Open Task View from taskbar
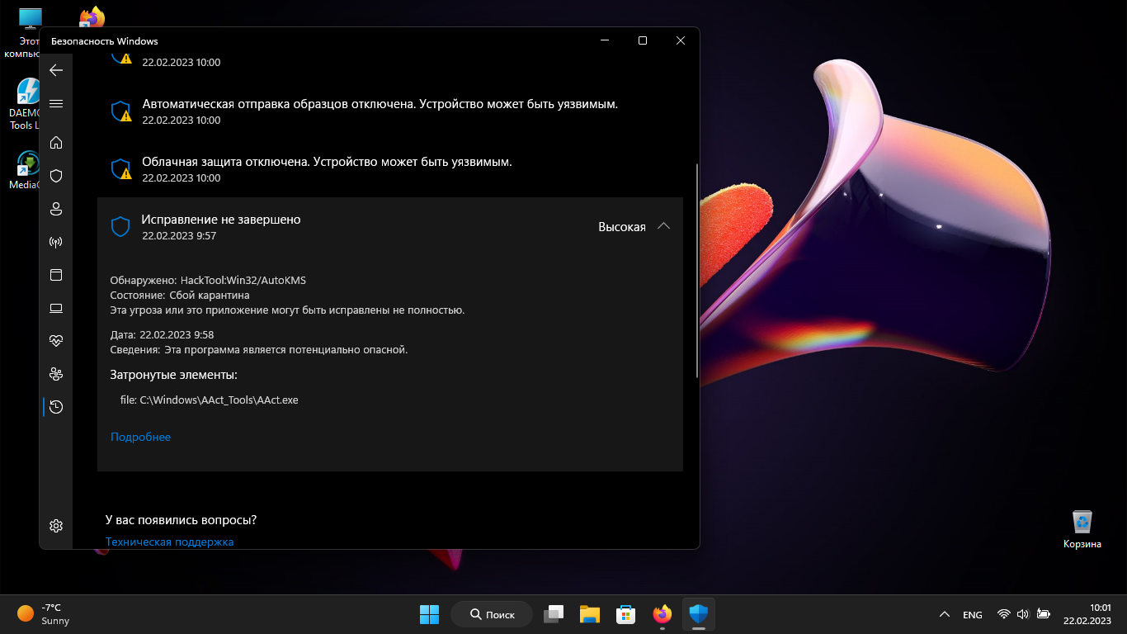Viewport: 1127px width, 634px height. tap(554, 614)
